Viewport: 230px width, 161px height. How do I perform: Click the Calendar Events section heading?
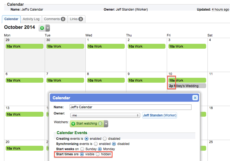click(x=72, y=133)
